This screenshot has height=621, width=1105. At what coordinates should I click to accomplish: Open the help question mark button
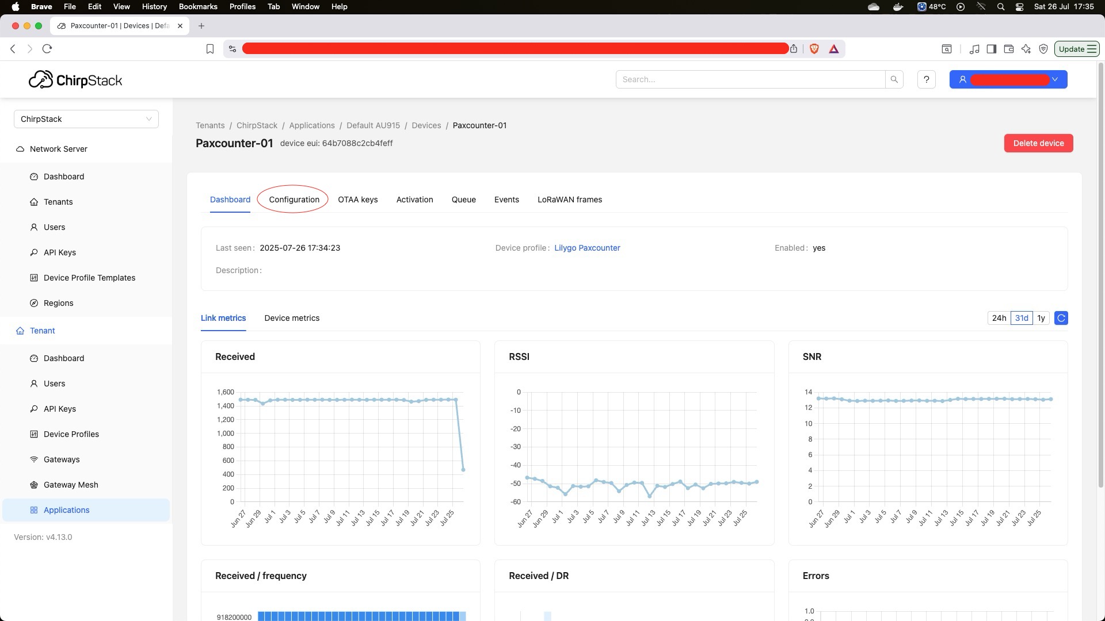pos(926,79)
